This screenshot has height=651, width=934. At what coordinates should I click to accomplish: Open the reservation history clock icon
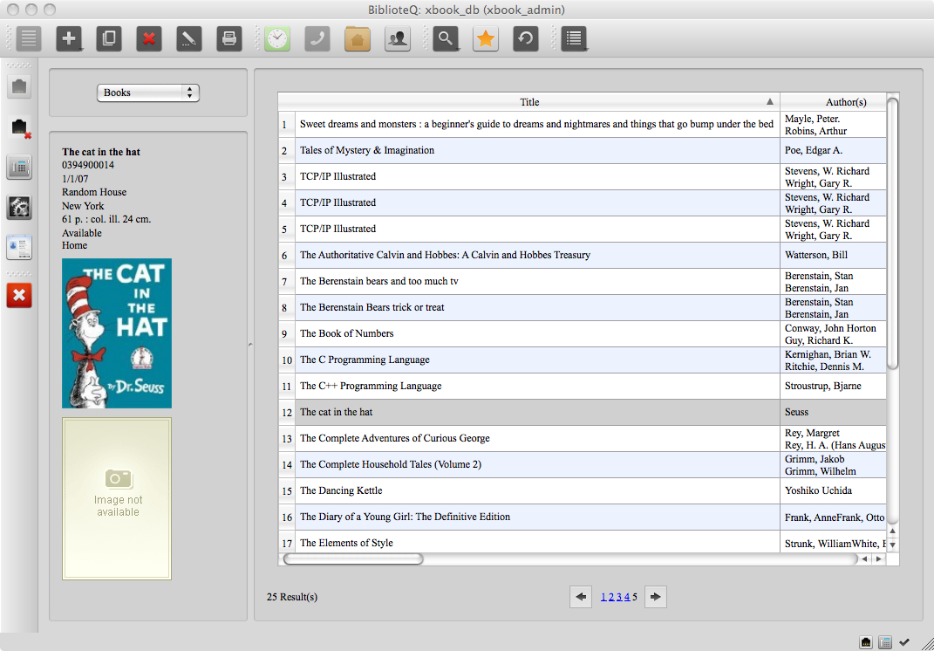coord(277,38)
